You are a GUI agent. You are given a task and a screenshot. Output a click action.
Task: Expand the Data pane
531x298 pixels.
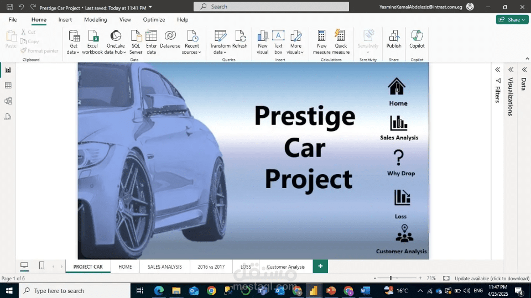tap(524, 70)
